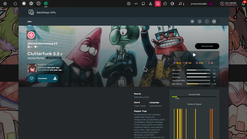
Task: Open the wiki via the book icon
Action: (x=143, y=4)
